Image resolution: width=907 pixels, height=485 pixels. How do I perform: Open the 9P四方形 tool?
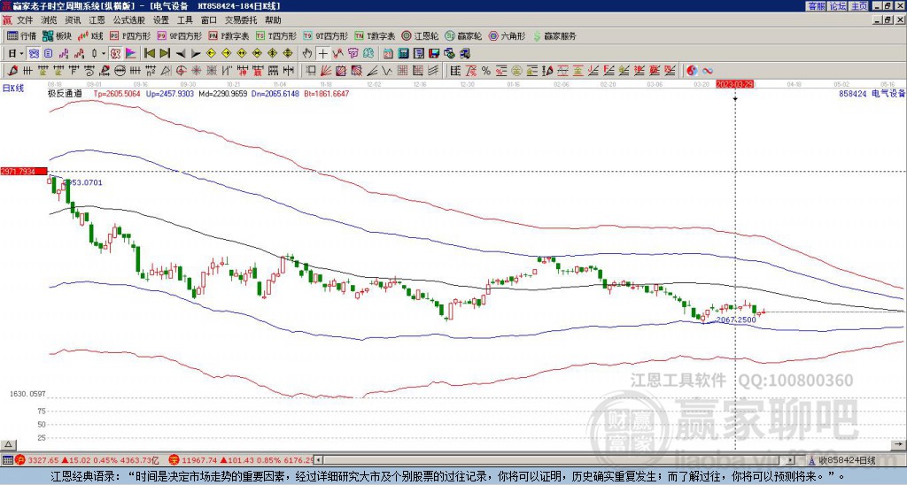click(180, 35)
